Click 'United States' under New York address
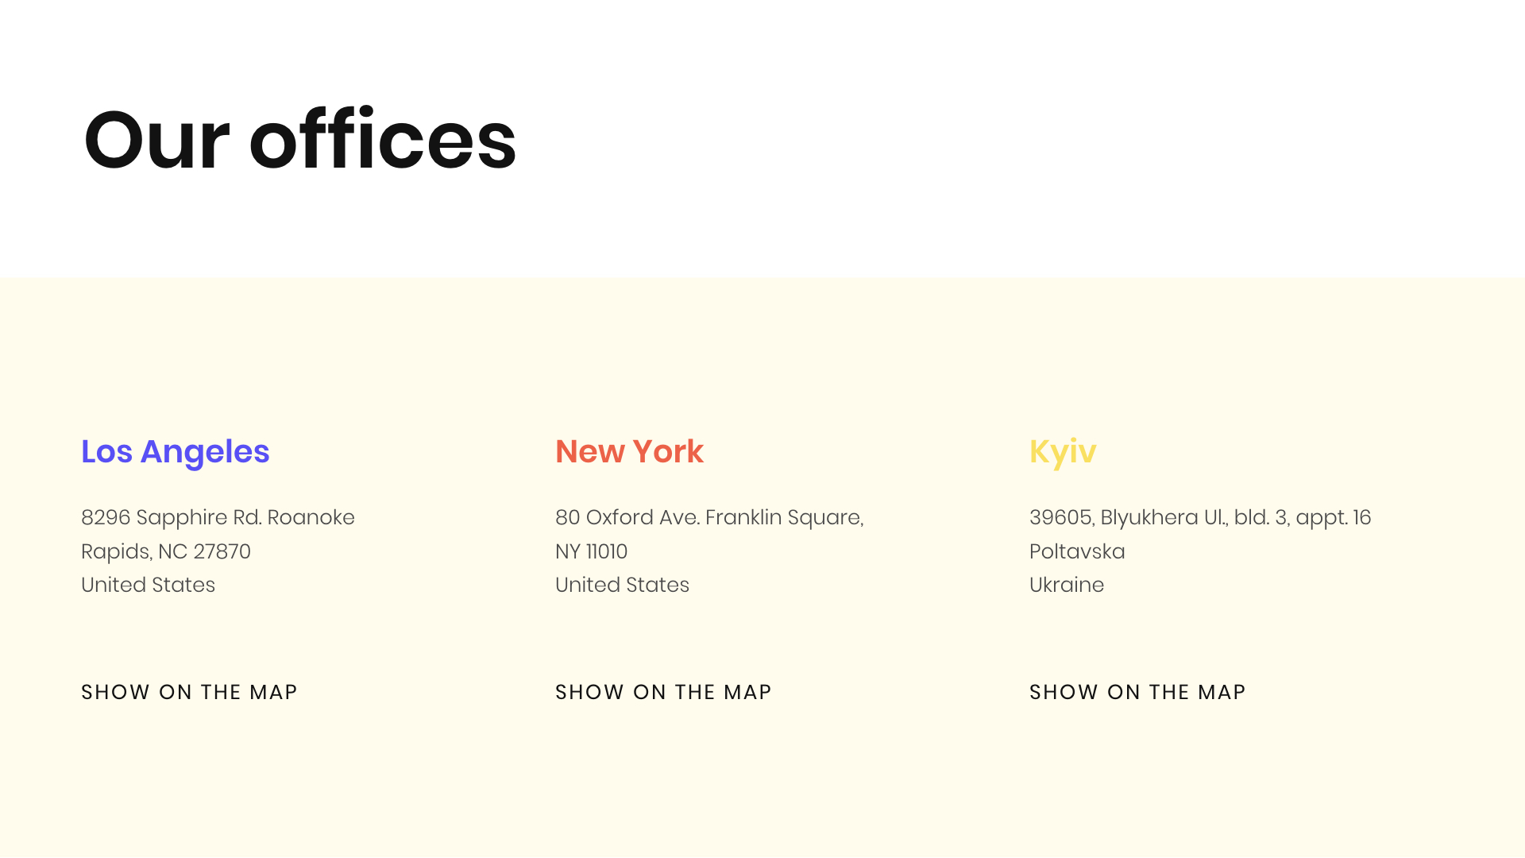This screenshot has height=858, width=1525. (x=622, y=585)
